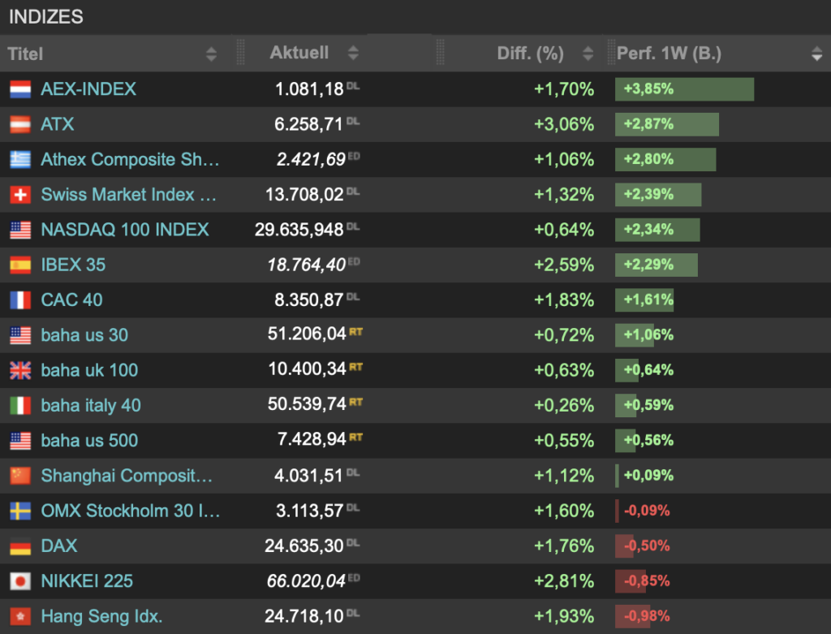Click the Aktuell column header label
This screenshot has width=831, height=634.
[299, 53]
